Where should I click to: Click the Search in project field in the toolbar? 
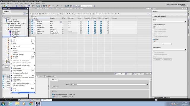click(86, 6)
